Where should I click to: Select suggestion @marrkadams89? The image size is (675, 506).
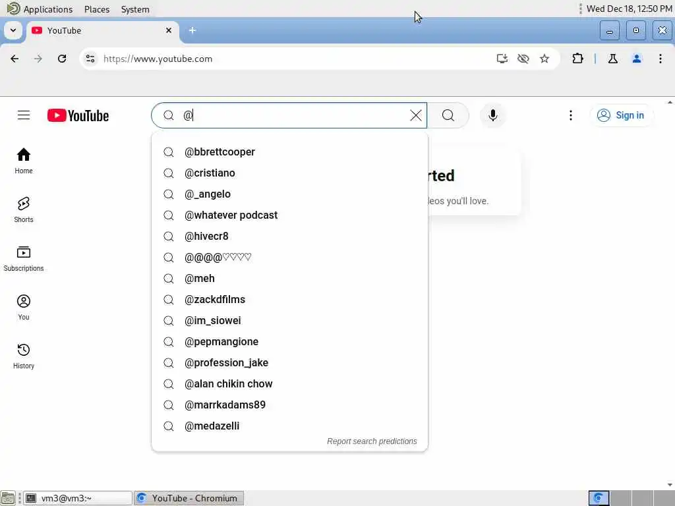[x=290, y=405]
